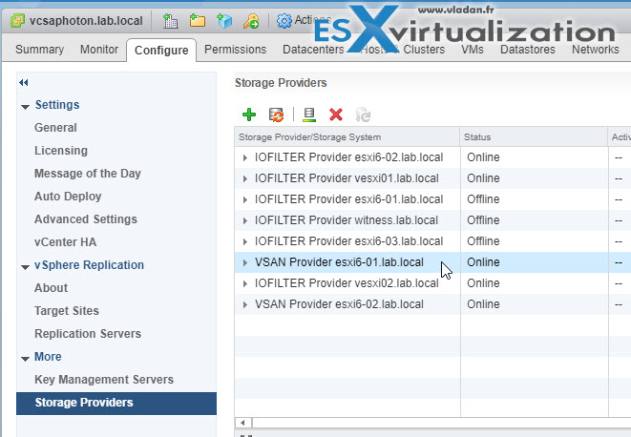Click green plus to add storage provider
Viewport: 631px width, 437px height.
[249, 114]
